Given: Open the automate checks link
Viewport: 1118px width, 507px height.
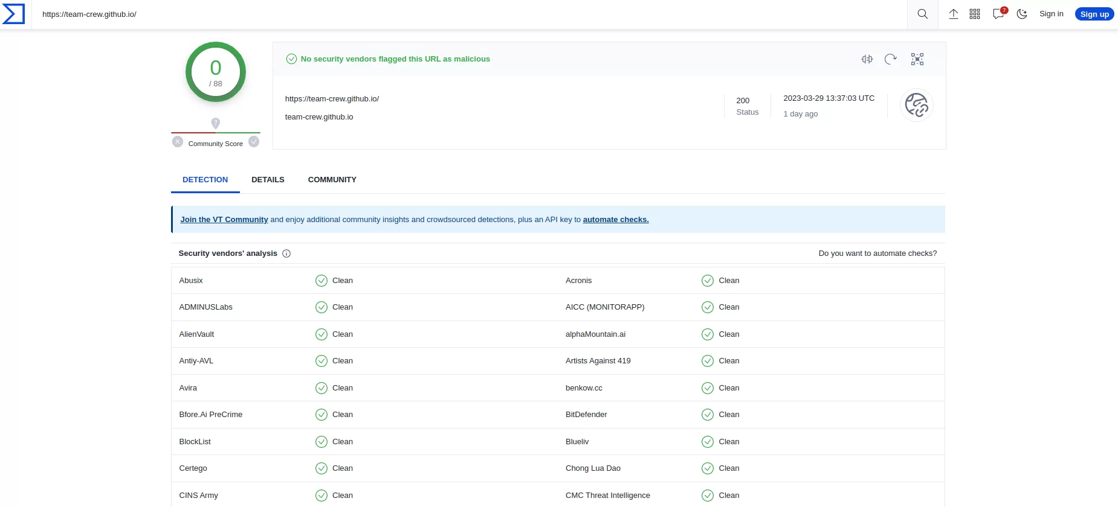Looking at the screenshot, I should pos(616,220).
